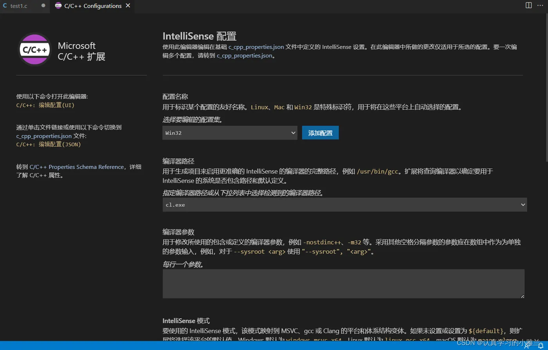548x350 pixels.
Task: Open the c_cpp_properties.json link in the first description line
Action: pos(256,47)
